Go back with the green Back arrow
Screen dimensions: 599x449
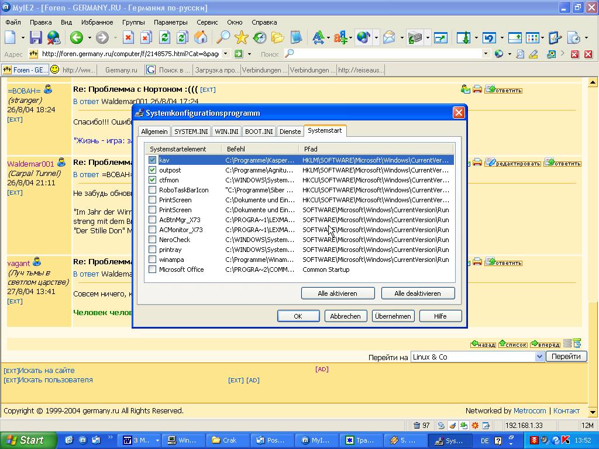point(77,37)
